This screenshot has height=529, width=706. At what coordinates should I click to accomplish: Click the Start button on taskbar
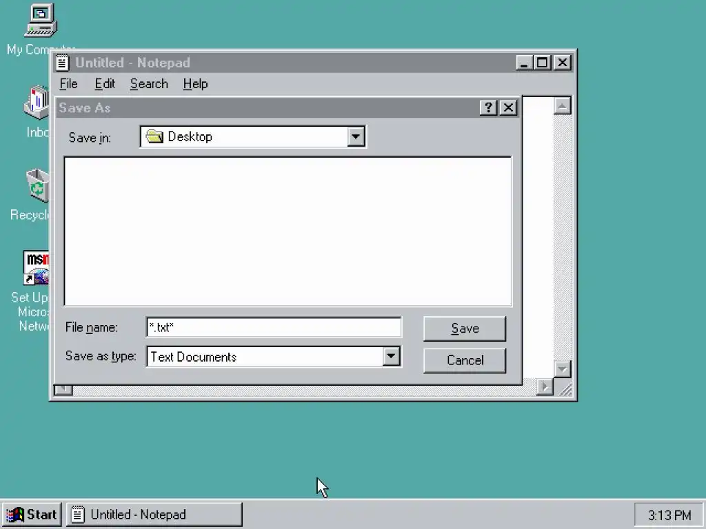pos(32,515)
